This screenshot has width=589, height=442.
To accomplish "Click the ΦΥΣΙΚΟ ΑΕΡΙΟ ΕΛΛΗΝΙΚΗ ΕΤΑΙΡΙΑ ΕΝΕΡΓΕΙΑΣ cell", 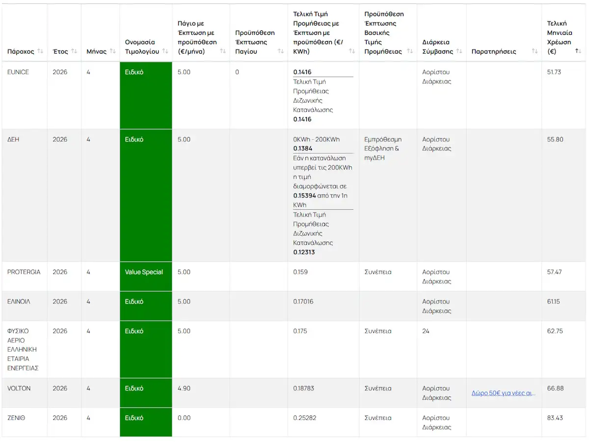I will (23, 349).
